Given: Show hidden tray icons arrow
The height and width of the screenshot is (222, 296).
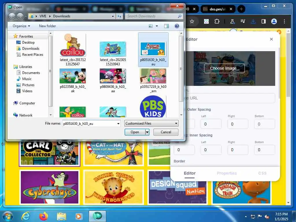Looking at the screenshot, I should 246,217.
